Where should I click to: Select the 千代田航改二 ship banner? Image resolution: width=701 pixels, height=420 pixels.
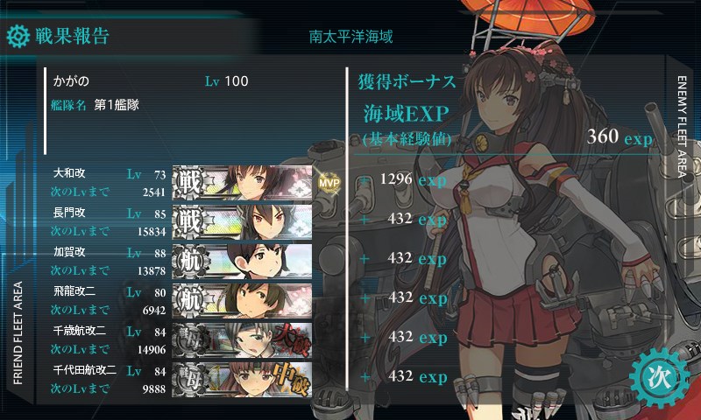coord(243,380)
